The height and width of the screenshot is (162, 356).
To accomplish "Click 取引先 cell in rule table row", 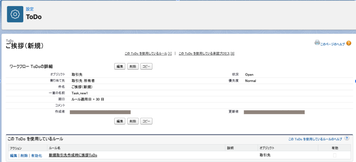I will (x=265, y=156).
